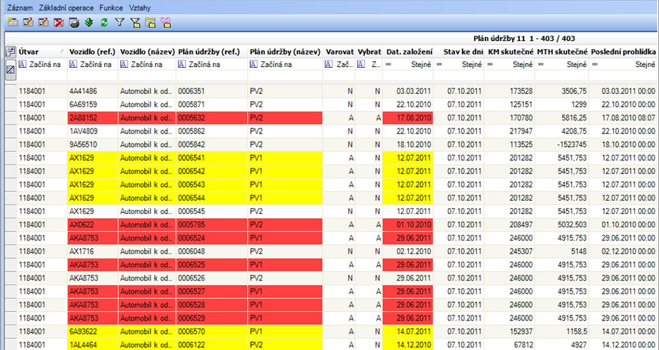Open filter operator 'Začíná na' under Vozidlo (ref.)
The width and height of the screenshot is (659, 350).
(x=93, y=65)
